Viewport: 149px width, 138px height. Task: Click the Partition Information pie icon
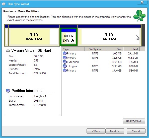click(8, 91)
